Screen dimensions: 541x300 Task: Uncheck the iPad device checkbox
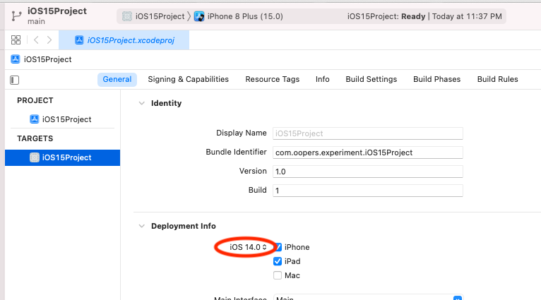click(x=278, y=261)
